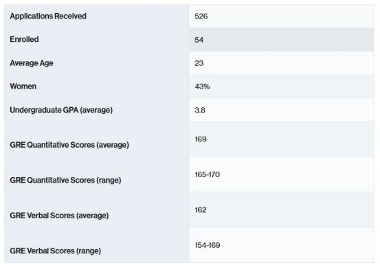Select the 526 applications value

pos(201,16)
